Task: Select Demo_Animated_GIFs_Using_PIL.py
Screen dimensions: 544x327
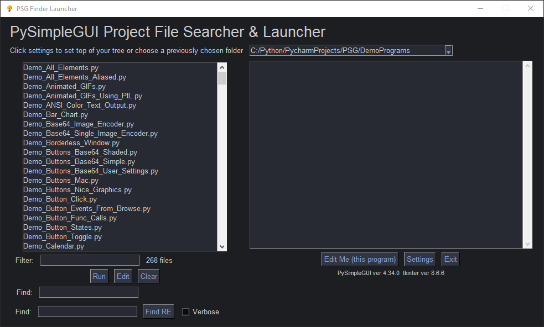Action: [120, 96]
